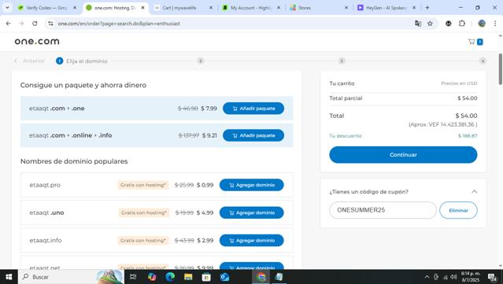Open Outlook from taskbar
The height and width of the screenshot is (284, 503).
tap(224, 277)
